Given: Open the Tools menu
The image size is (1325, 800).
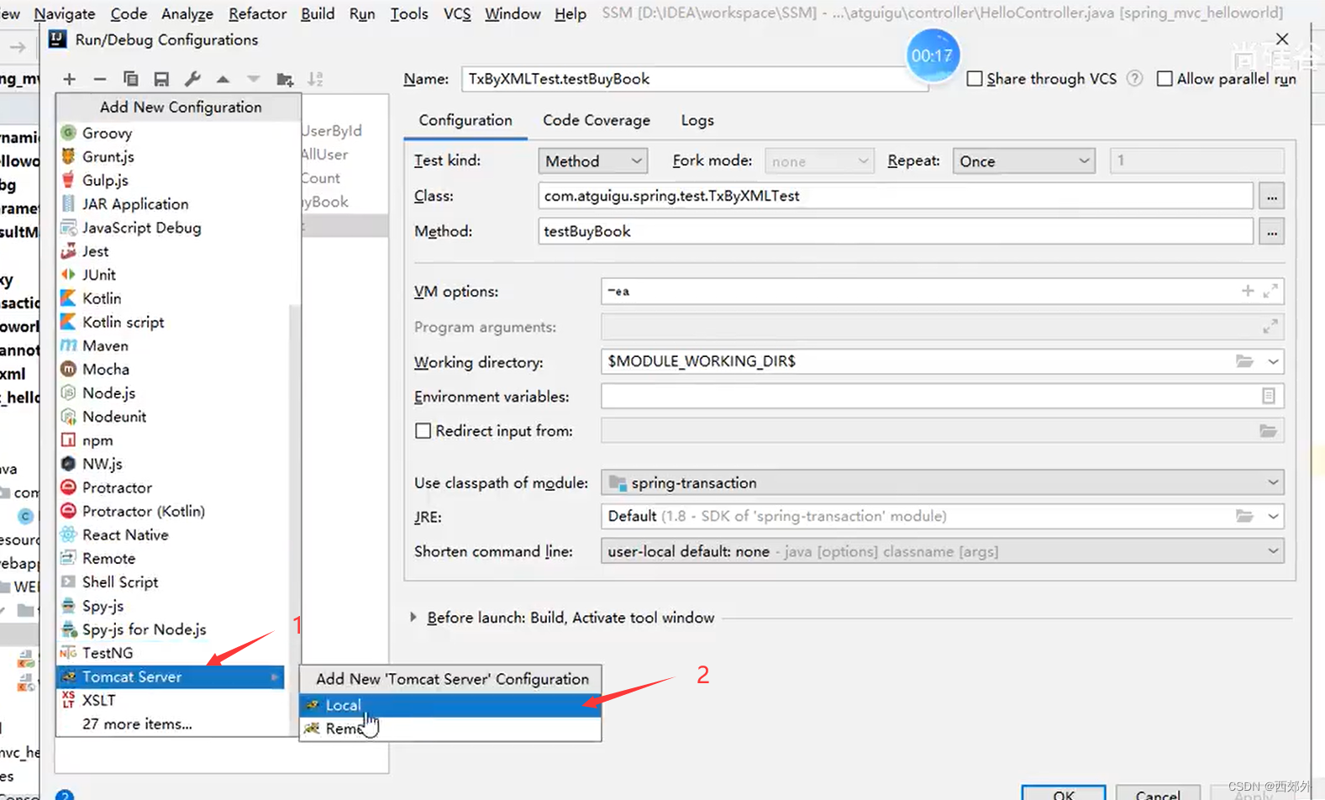Looking at the screenshot, I should (409, 13).
